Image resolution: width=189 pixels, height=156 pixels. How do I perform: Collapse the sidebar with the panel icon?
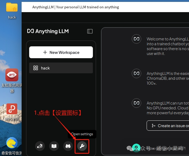coord(90,31)
